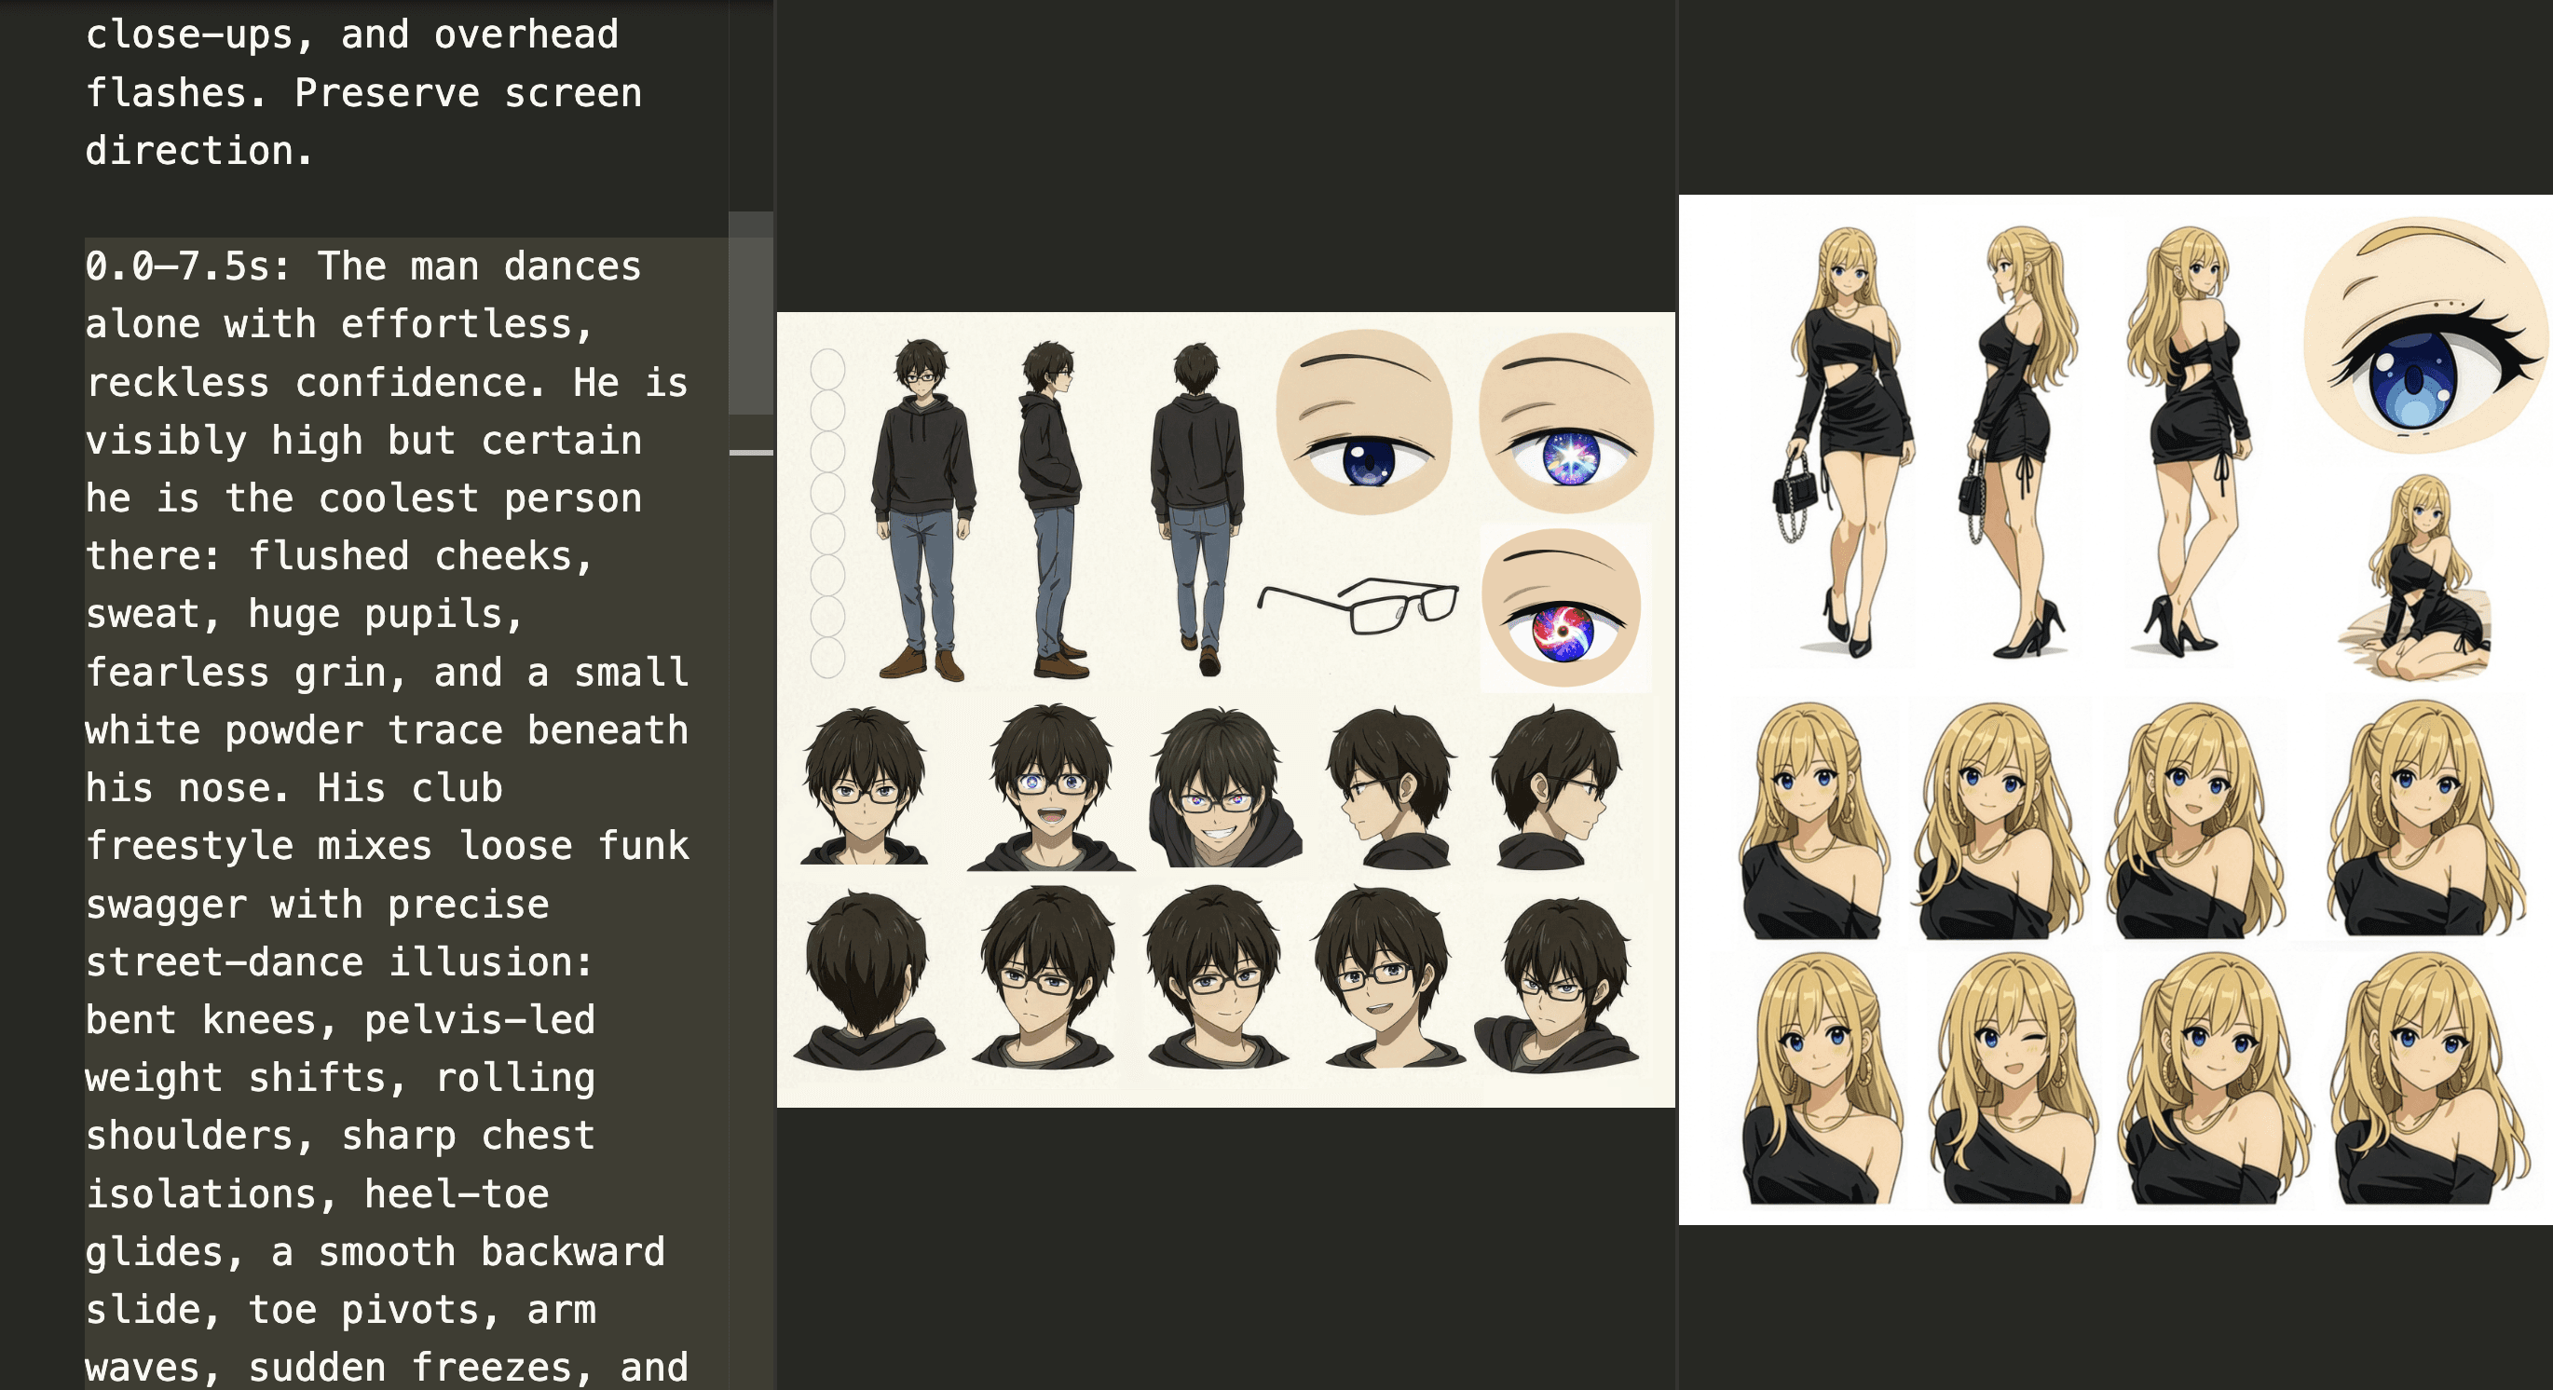The image size is (2553, 1390).
Task: Click the line "alone with effortless,"
Action: point(340,324)
